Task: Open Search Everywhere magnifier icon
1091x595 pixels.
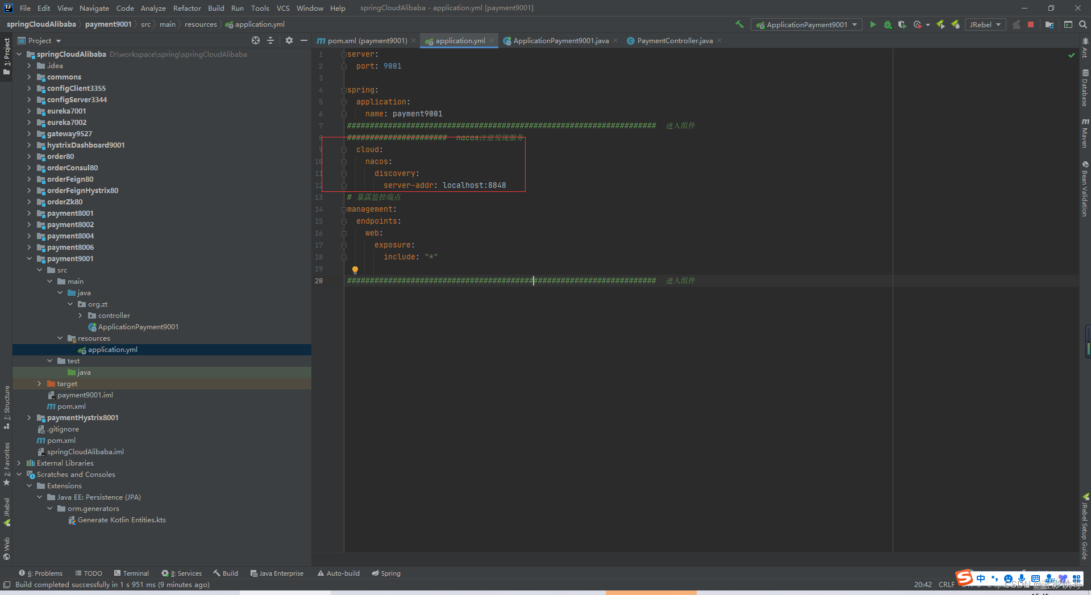Action: (1083, 24)
